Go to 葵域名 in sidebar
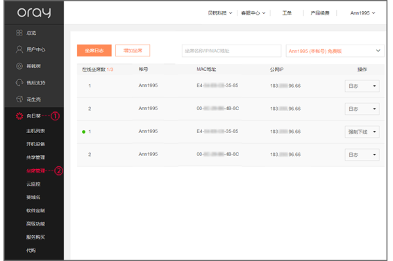 pyautogui.click(x=33, y=198)
